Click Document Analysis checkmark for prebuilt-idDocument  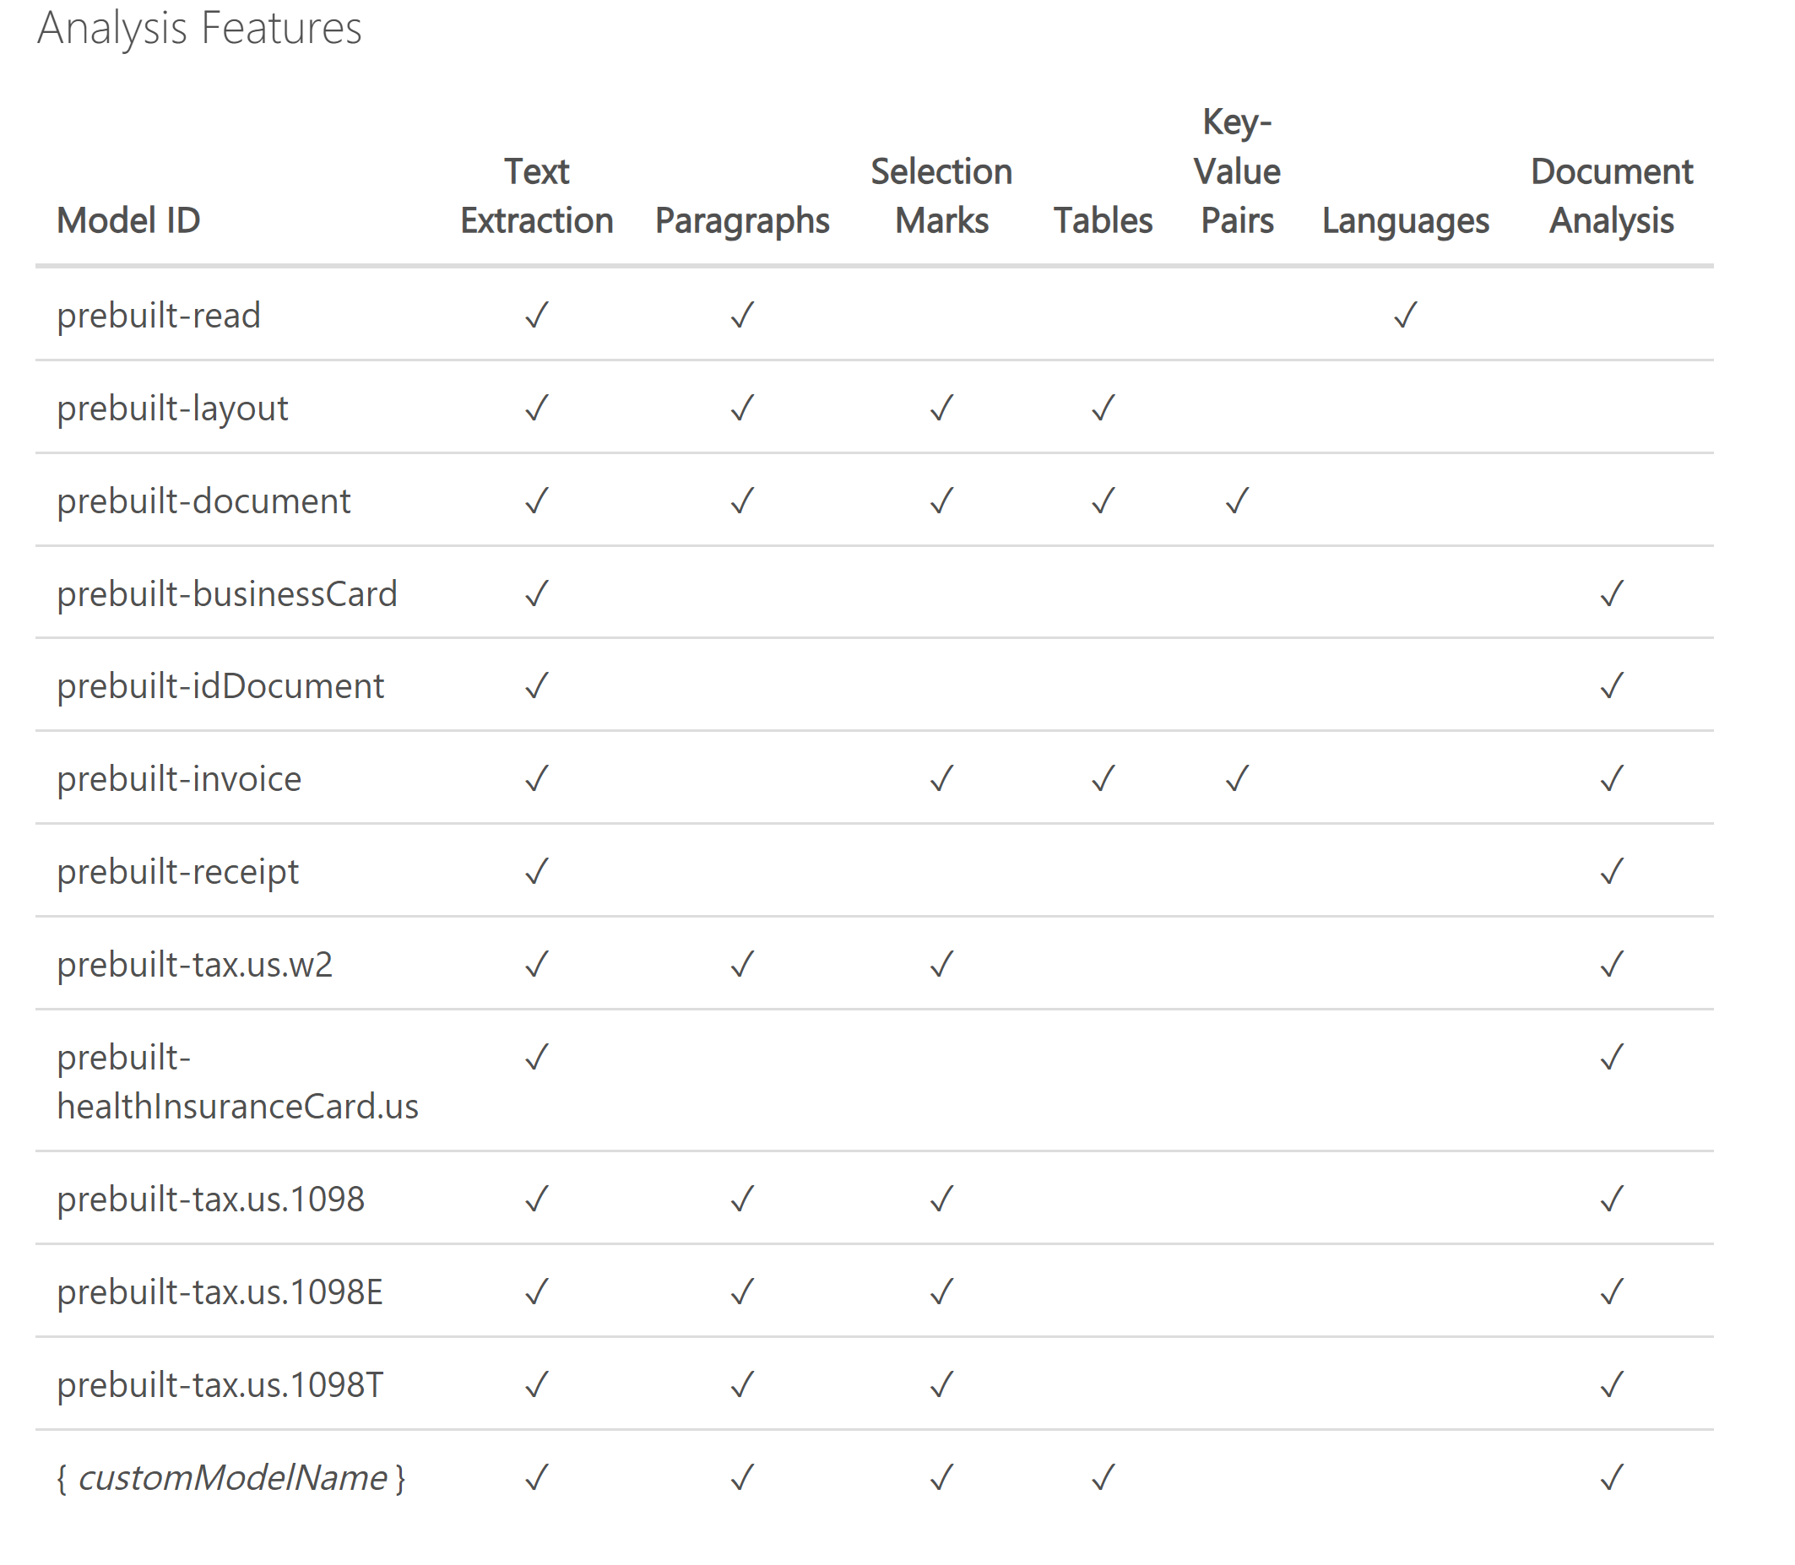coord(1612,685)
